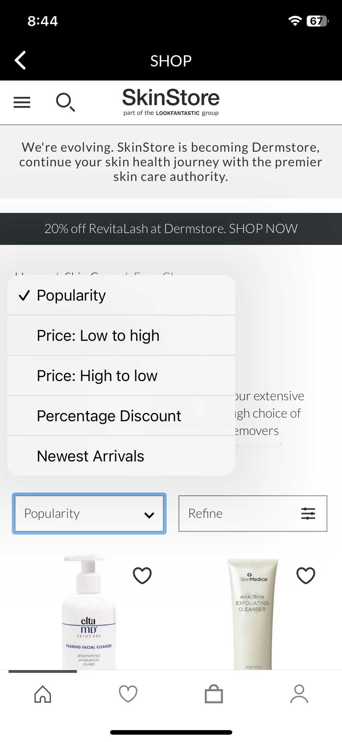Open account profile icon
342x742 pixels.
[x=299, y=694]
